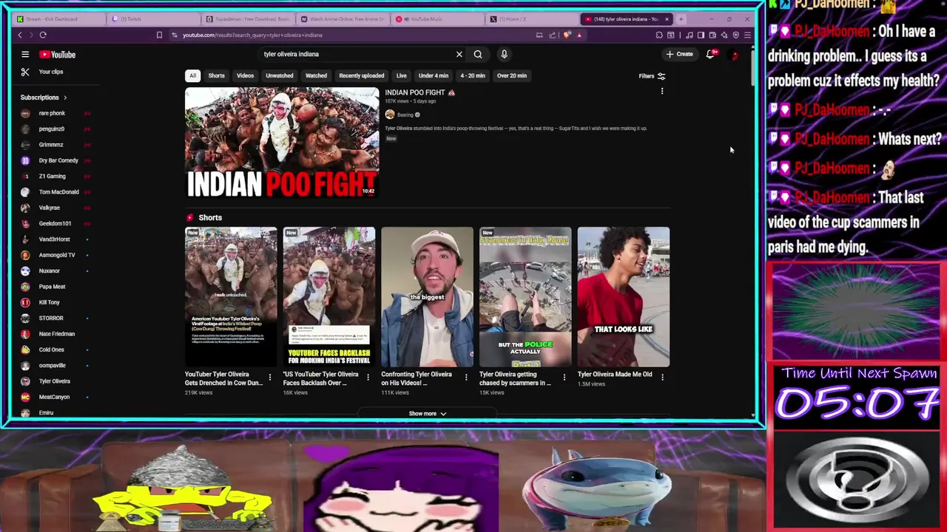Open the Asmongold TV subscription
Viewport: 947px width, 532px height.
[56, 255]
